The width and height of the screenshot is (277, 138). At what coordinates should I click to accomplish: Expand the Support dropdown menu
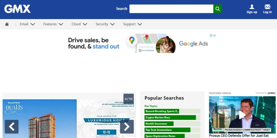coord(133,24)
